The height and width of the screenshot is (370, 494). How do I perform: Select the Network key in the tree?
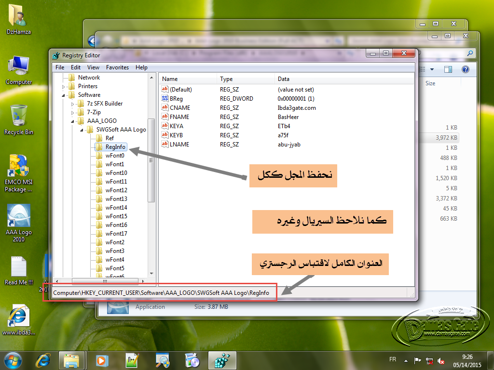89,78
